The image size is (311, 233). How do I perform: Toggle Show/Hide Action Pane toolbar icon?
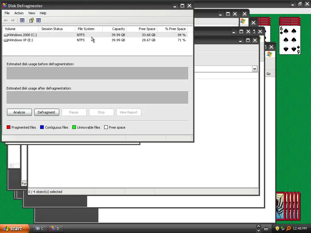tap(39, 20)
